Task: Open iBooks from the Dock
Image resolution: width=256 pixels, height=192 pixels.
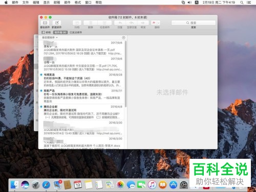Action: (x=163, y=185)
